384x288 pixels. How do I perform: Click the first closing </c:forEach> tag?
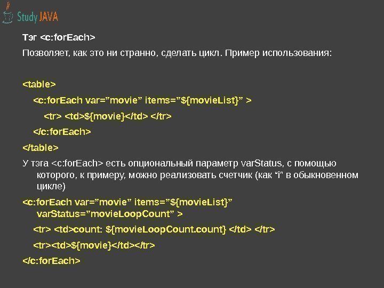pyautogui.click(x=62, y=131)
